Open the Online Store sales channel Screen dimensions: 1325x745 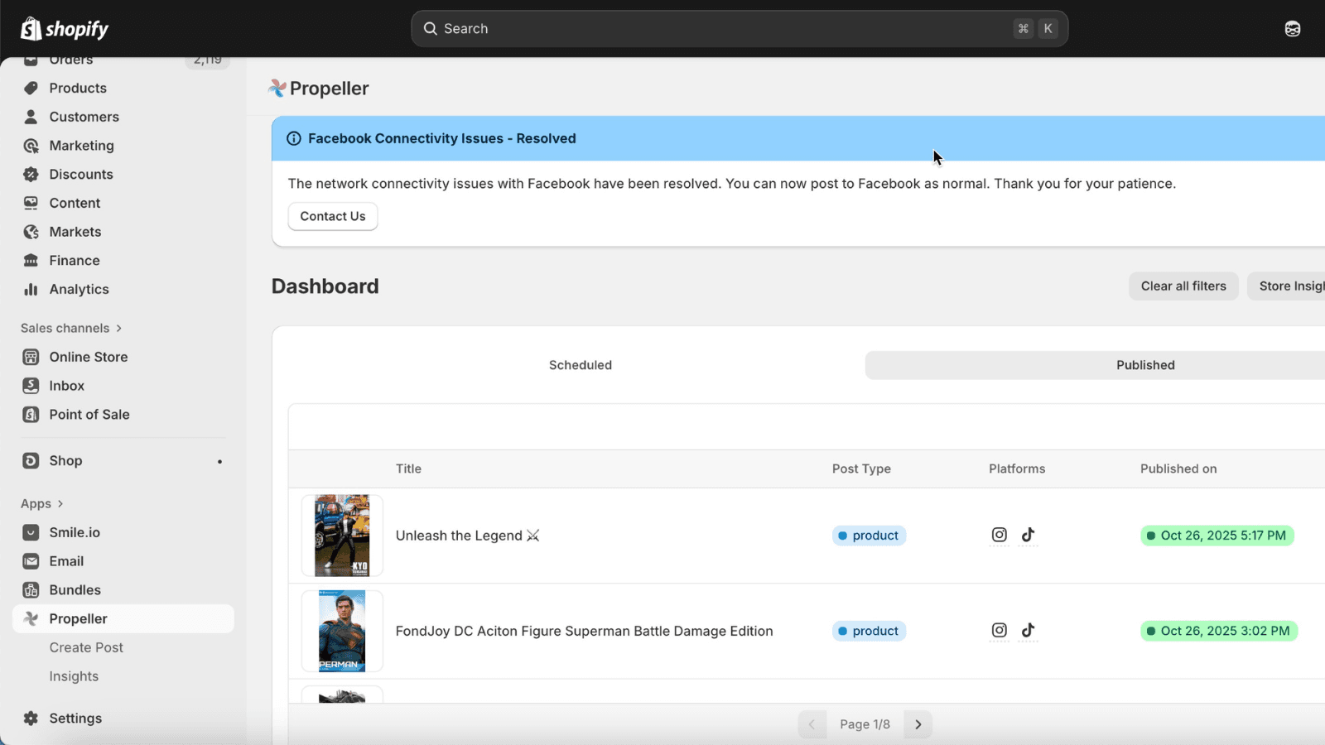[x=88, y=357]
